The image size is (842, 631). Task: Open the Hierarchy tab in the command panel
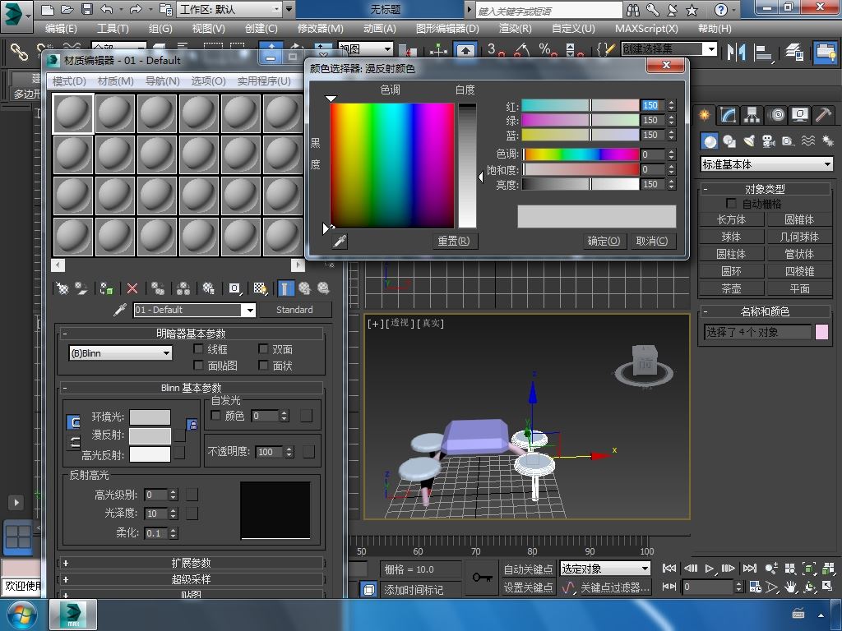coord(752,115)
